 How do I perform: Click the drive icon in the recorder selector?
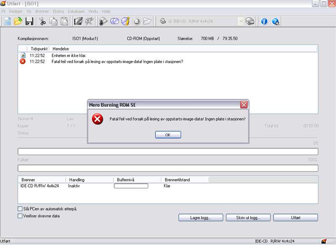pyautogui.click(x=163, y=21)
